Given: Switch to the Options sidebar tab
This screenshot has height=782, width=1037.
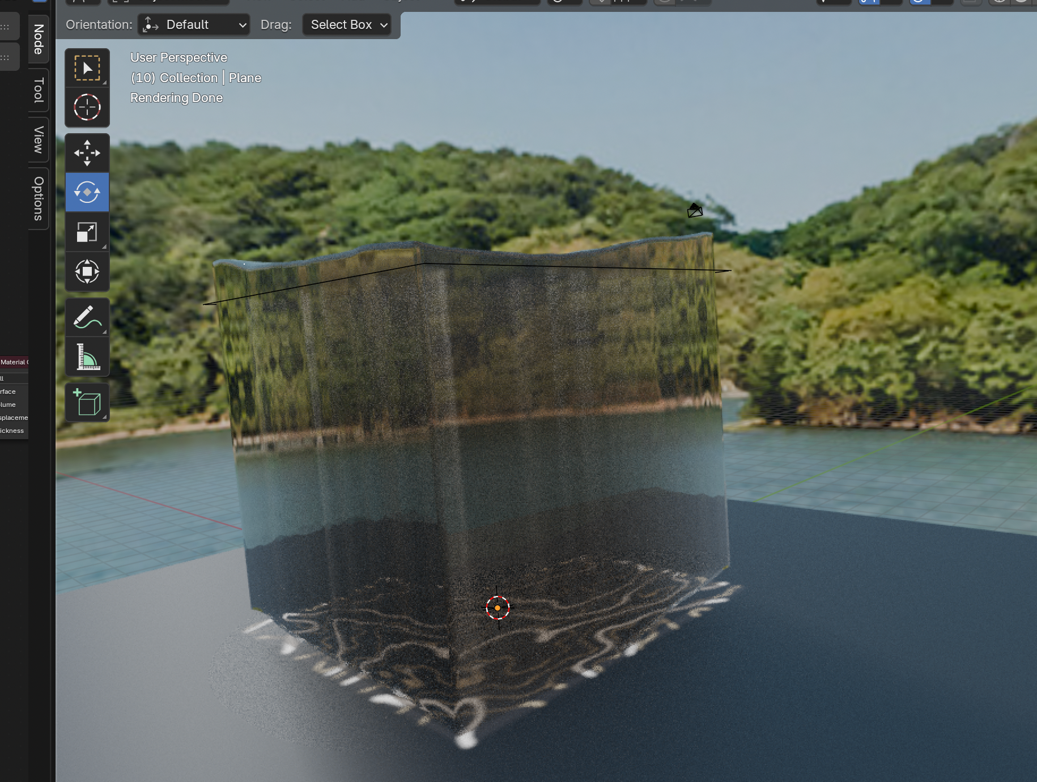Looking at the screenshot, I should coord(39,198).
